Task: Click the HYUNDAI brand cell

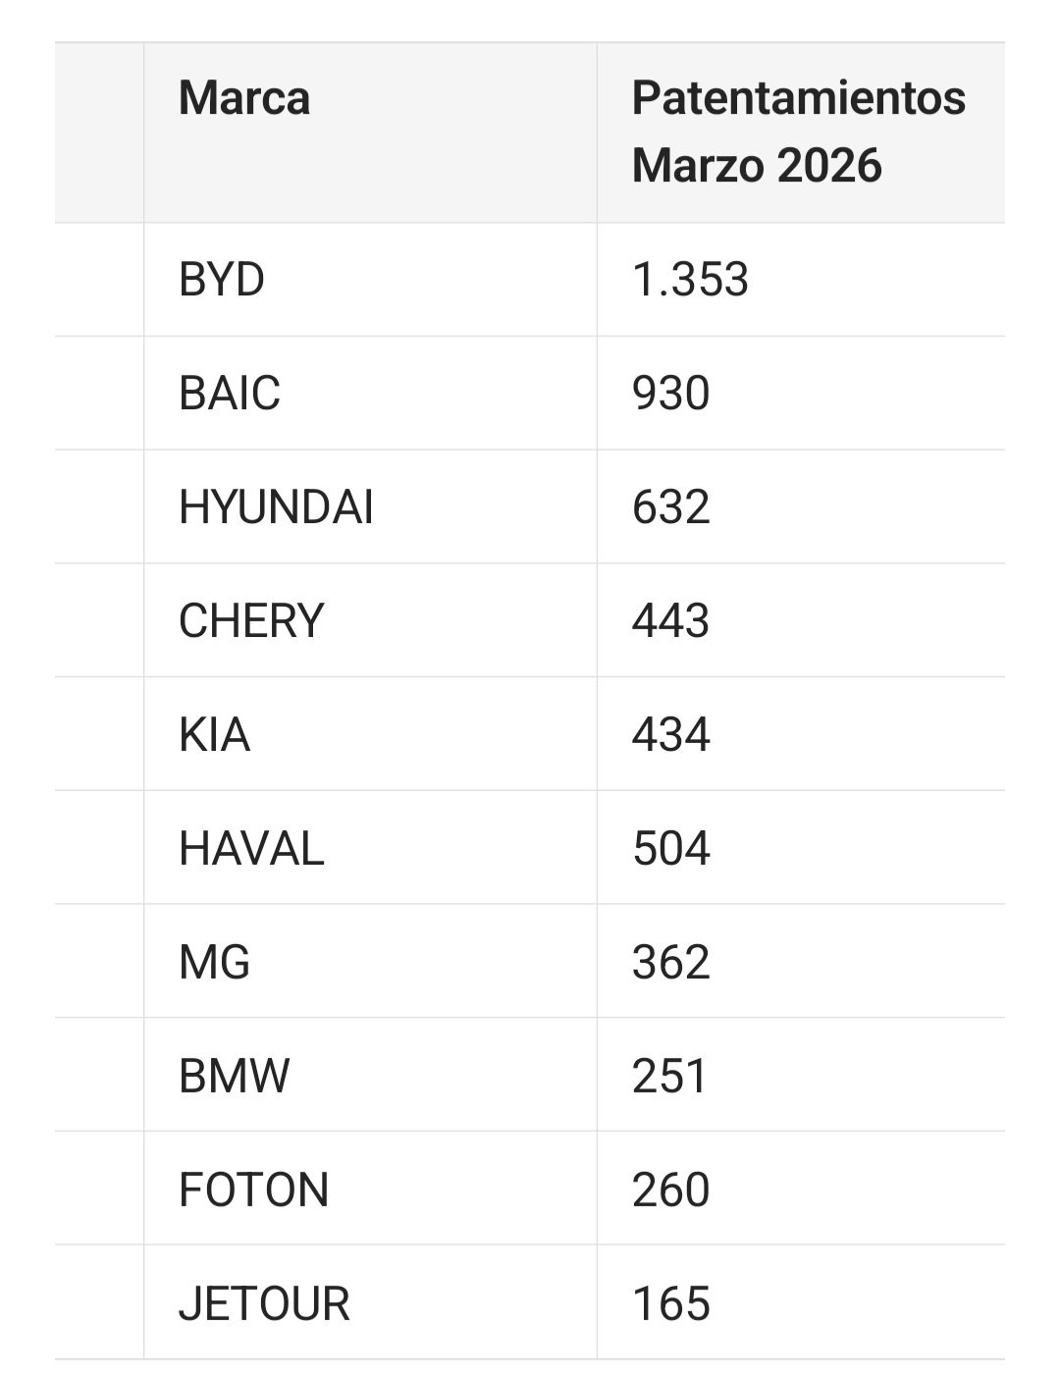Action: tap(276, 507)
